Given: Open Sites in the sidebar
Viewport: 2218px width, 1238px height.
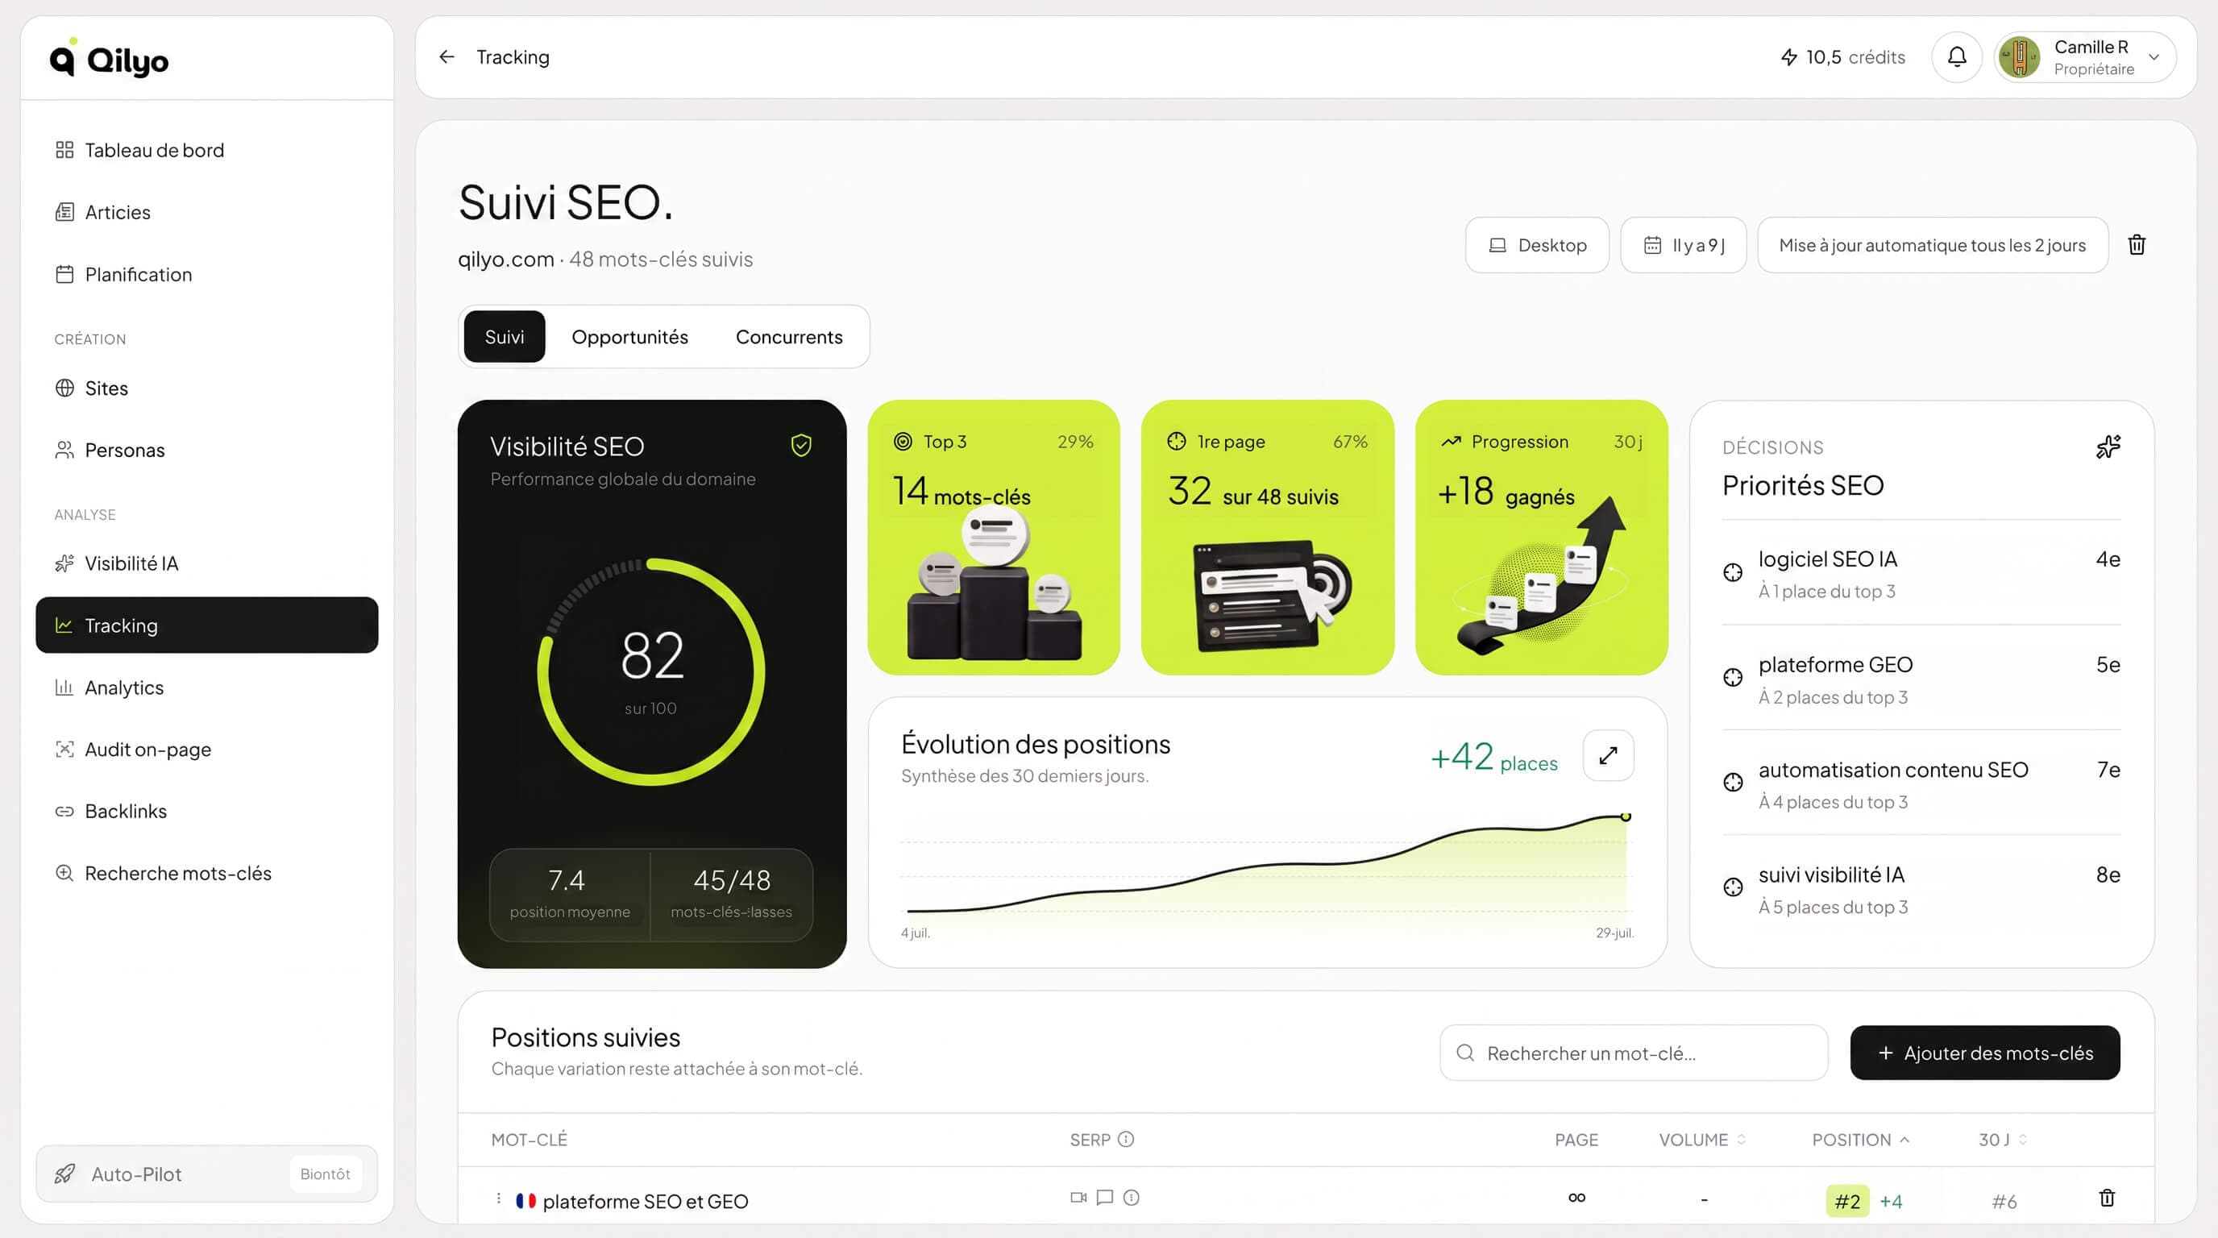Looking at the screenshot, I should click(x=206, y=388).
